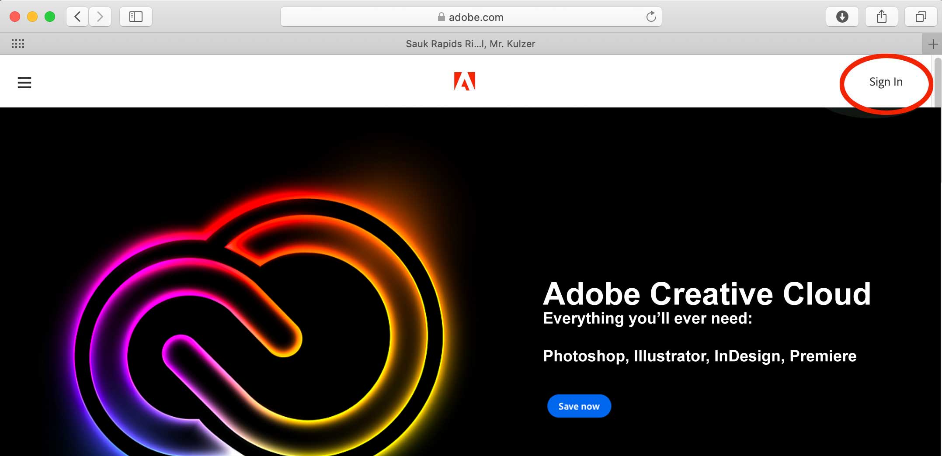Open a new tab with the plus button

coord(932,44)
